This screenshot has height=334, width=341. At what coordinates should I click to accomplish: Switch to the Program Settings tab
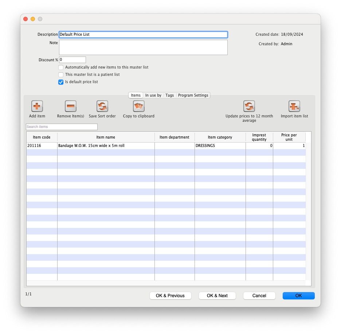click(193, 95)
